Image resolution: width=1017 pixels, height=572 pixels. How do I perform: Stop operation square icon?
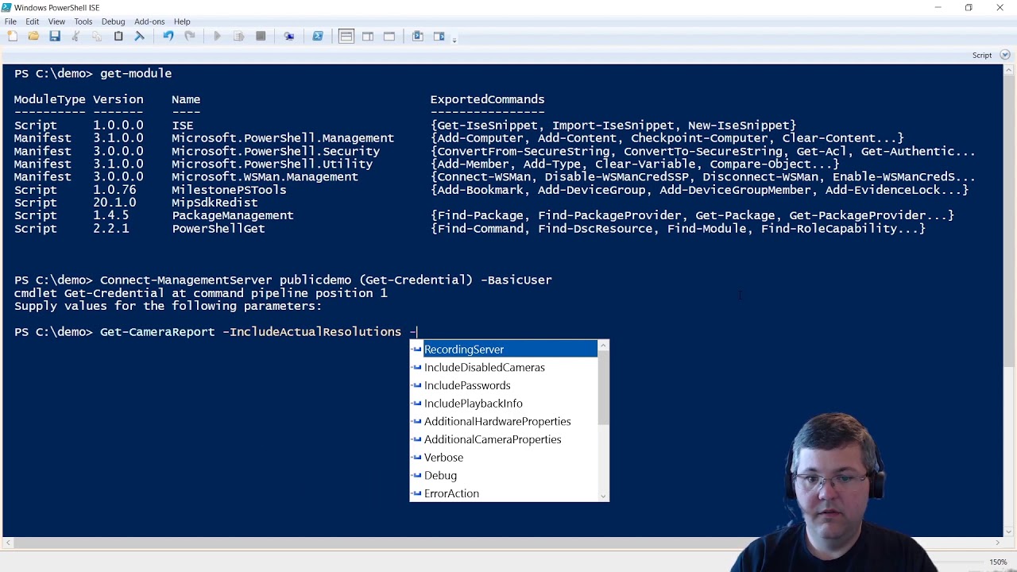261,37
